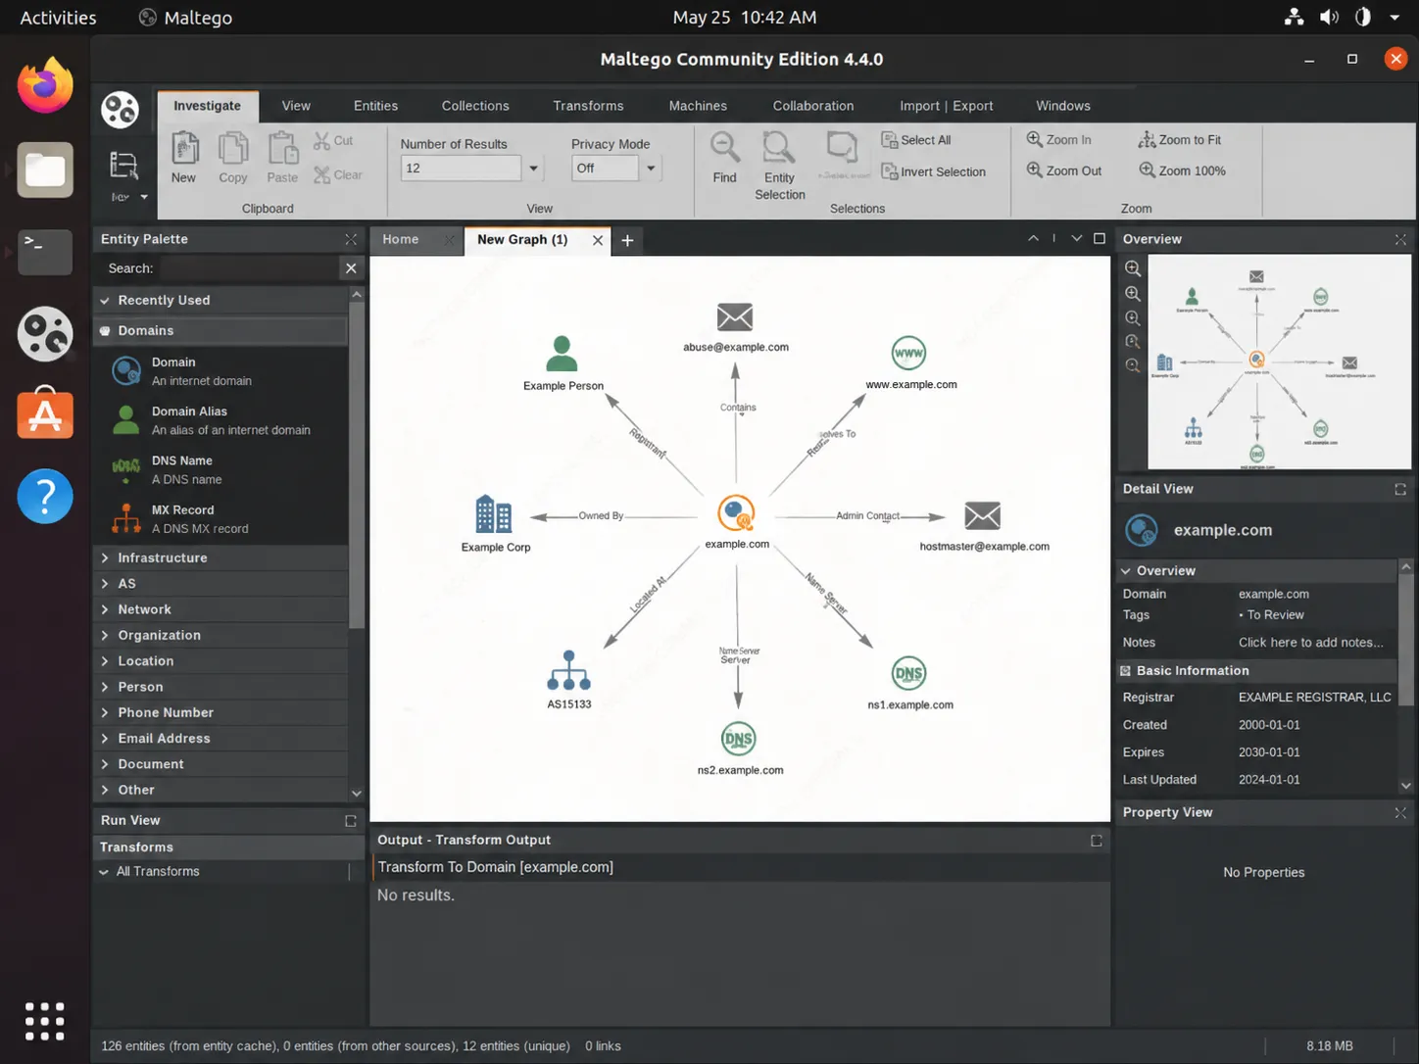Click the Maltego application logo button
Image resolution: width=1419 pixels, height=1064 pixels.
pyautogui.click(x=120, y=110)
